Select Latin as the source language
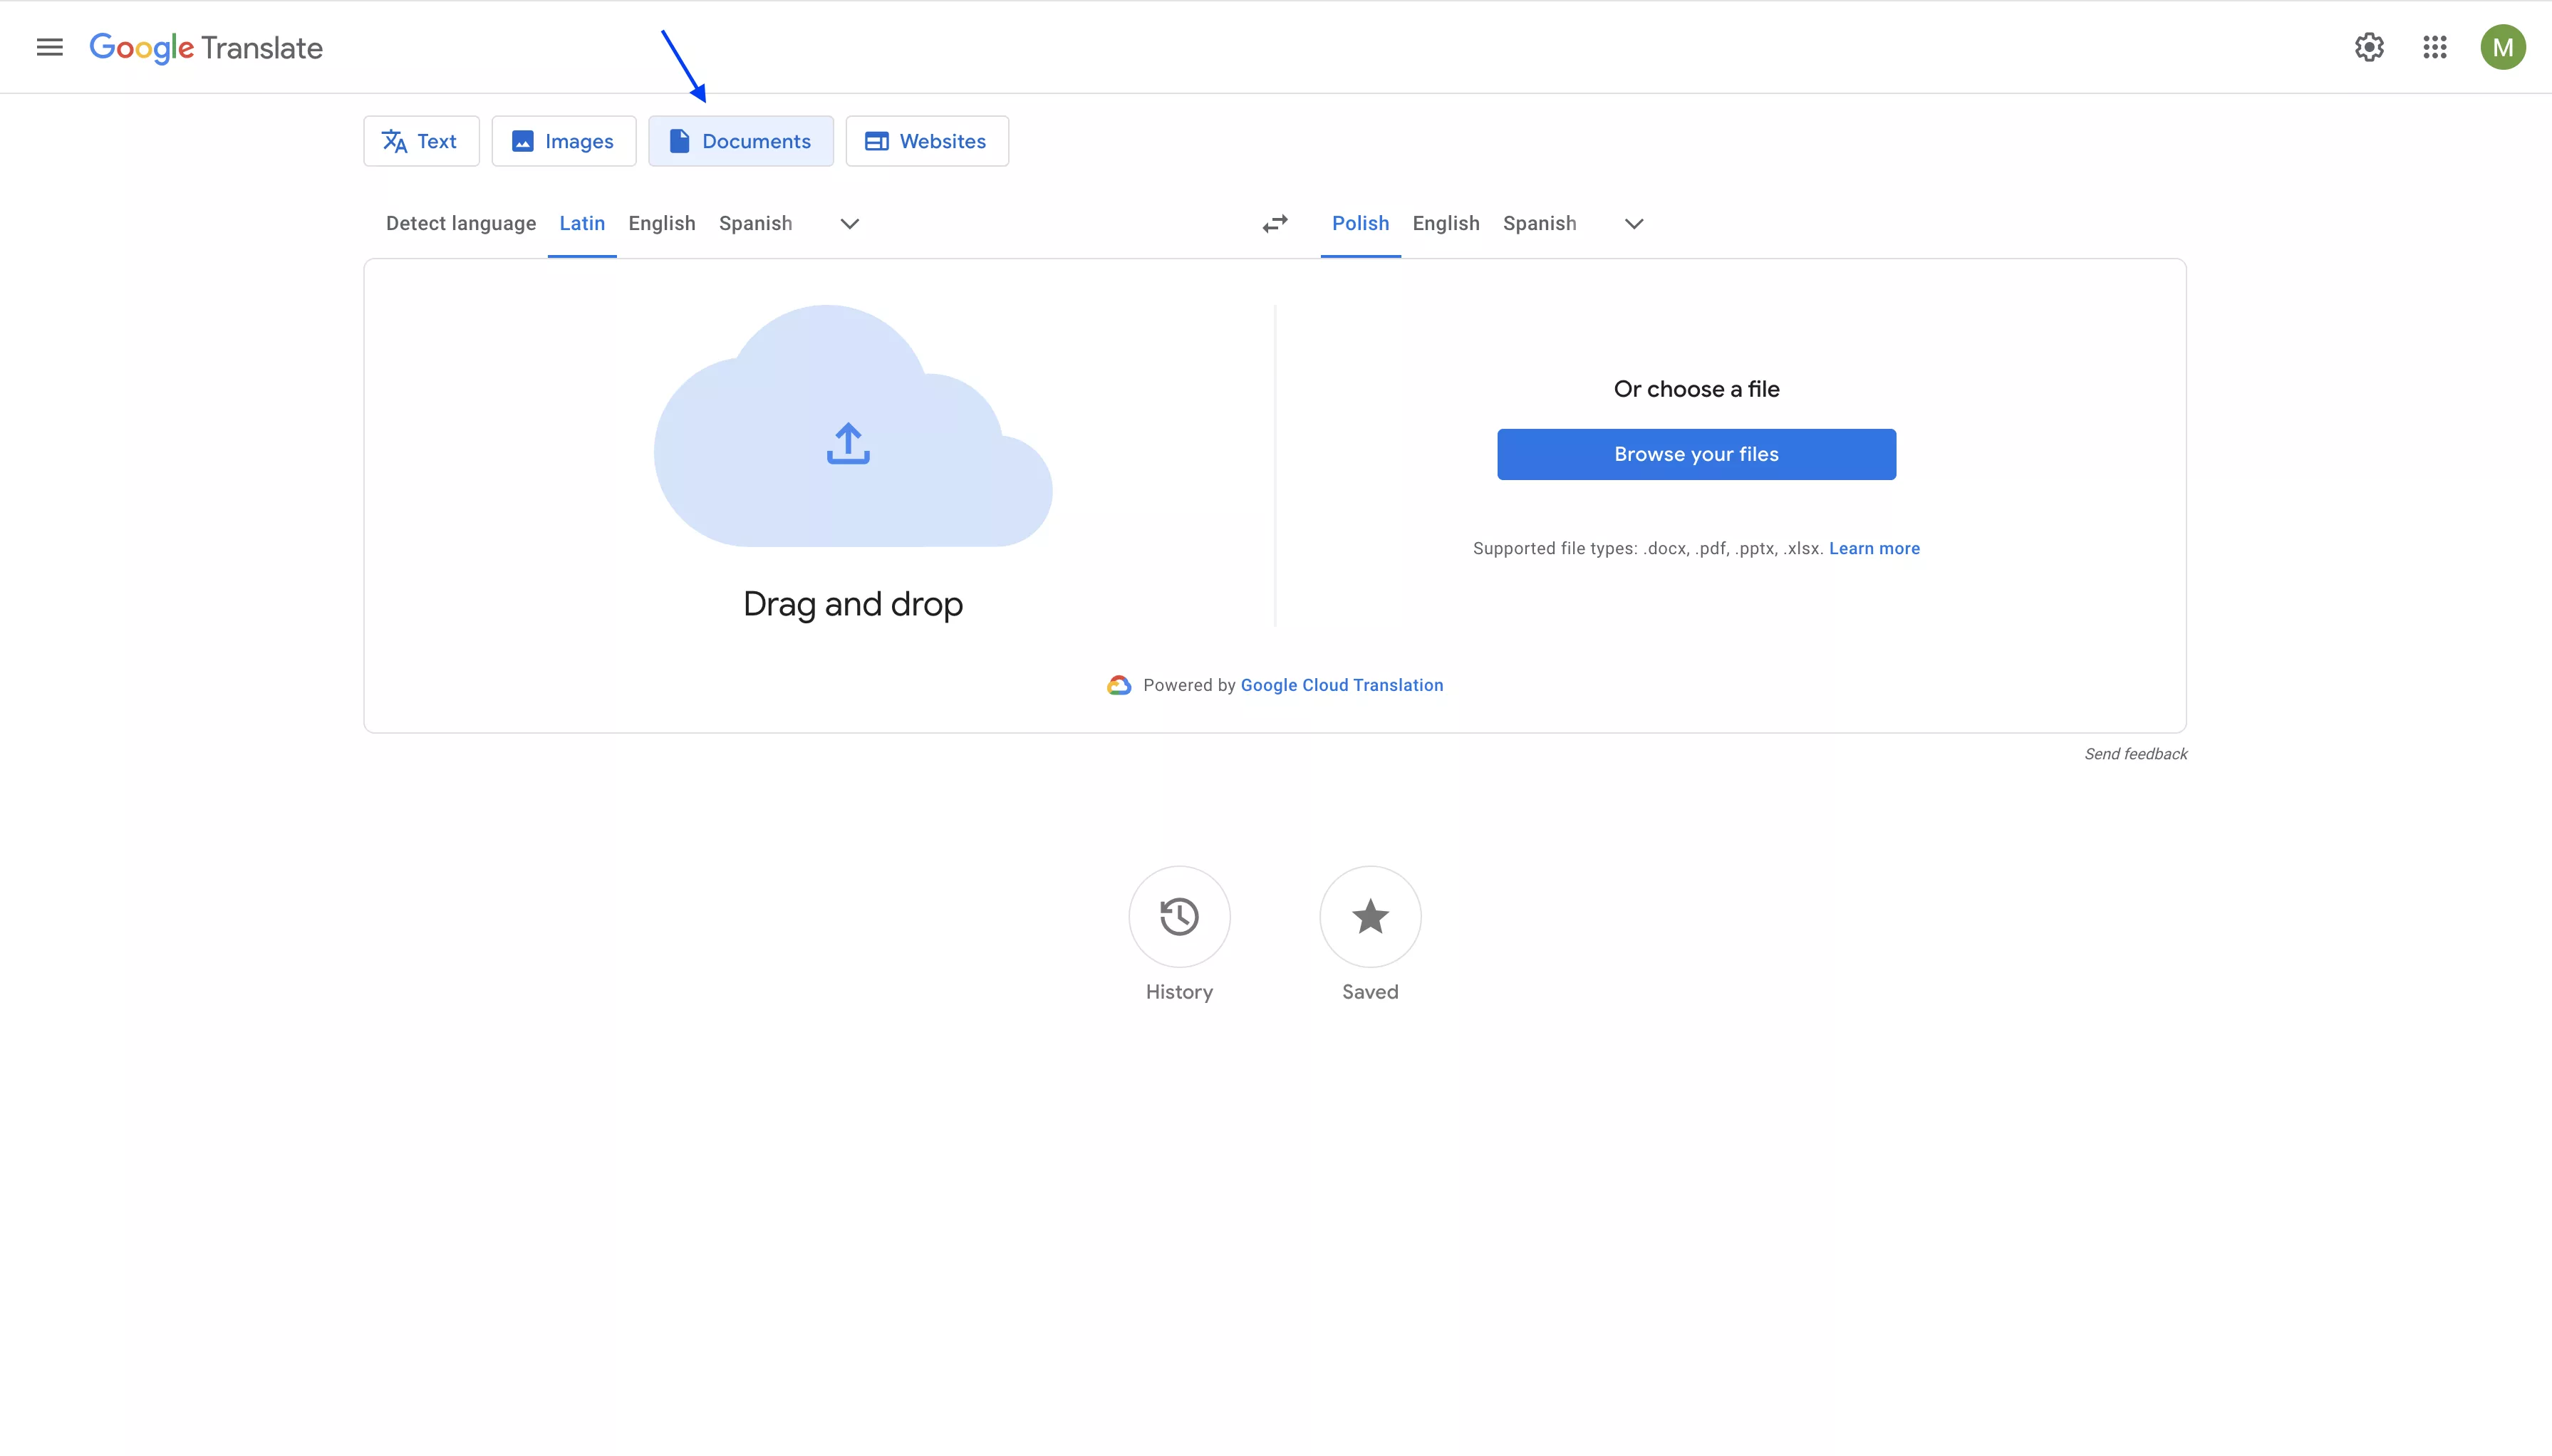This screenshot has width=2552, height=1456. pos(581,223)
